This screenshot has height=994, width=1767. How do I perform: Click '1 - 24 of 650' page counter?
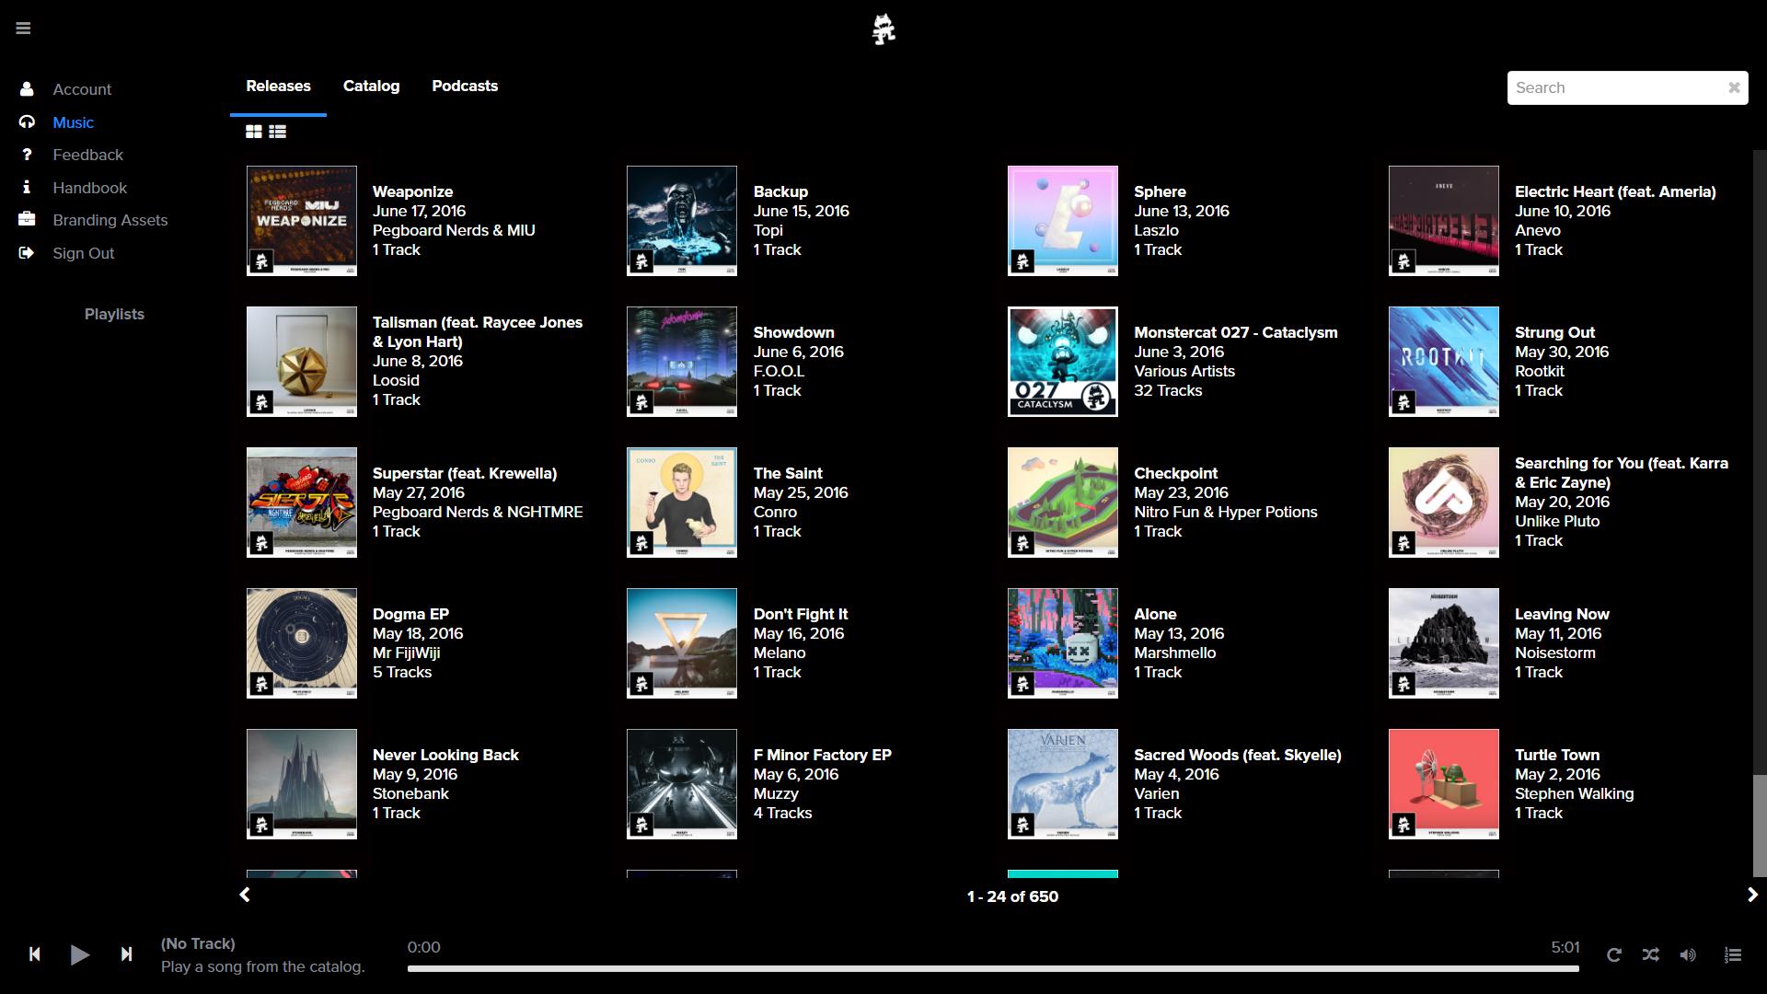(1012, 896)
